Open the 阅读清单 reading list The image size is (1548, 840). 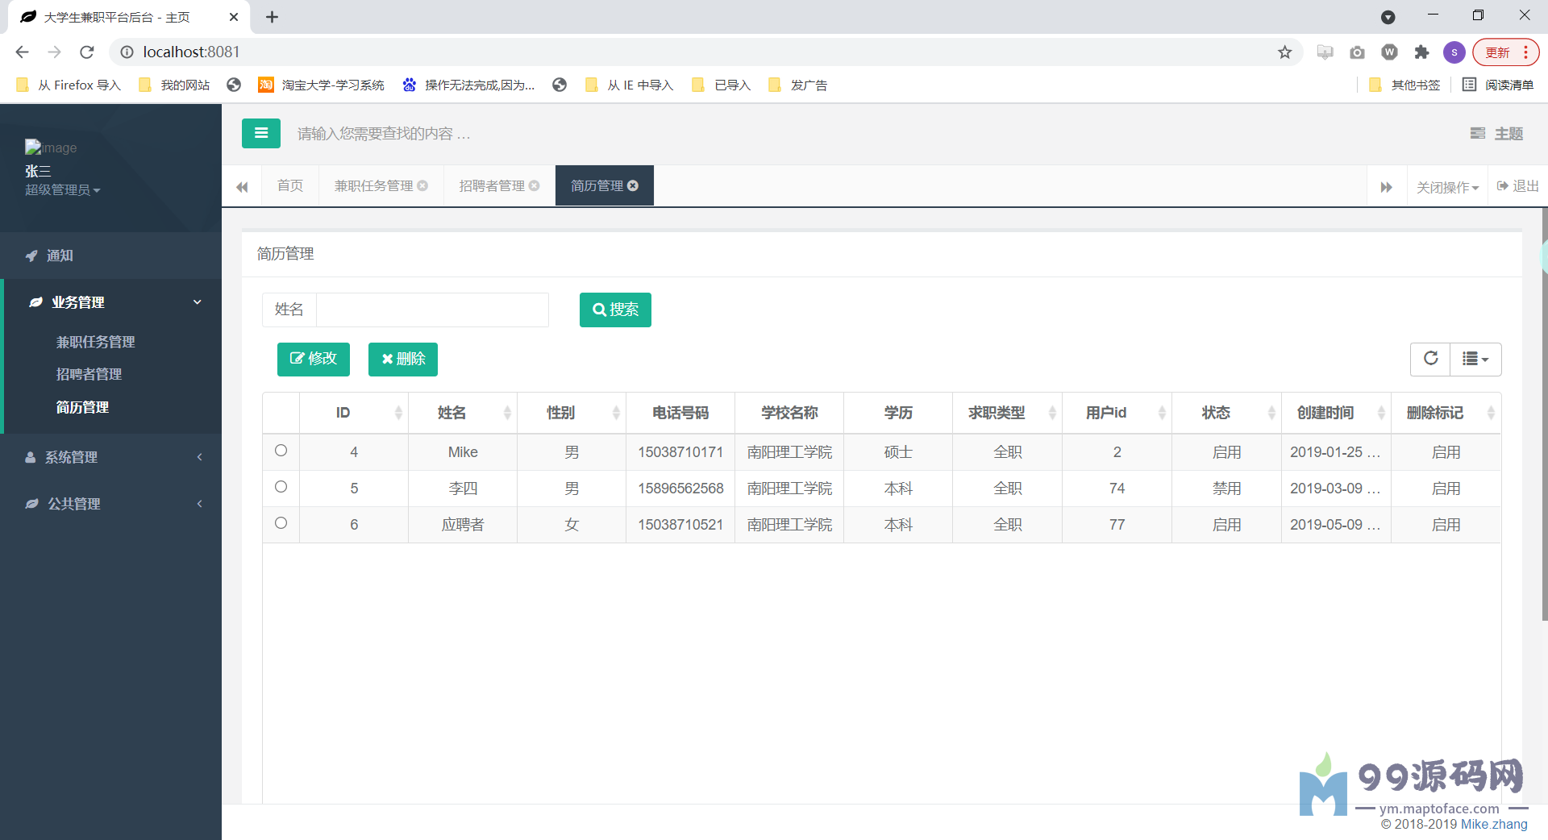tap(1498, 85)
